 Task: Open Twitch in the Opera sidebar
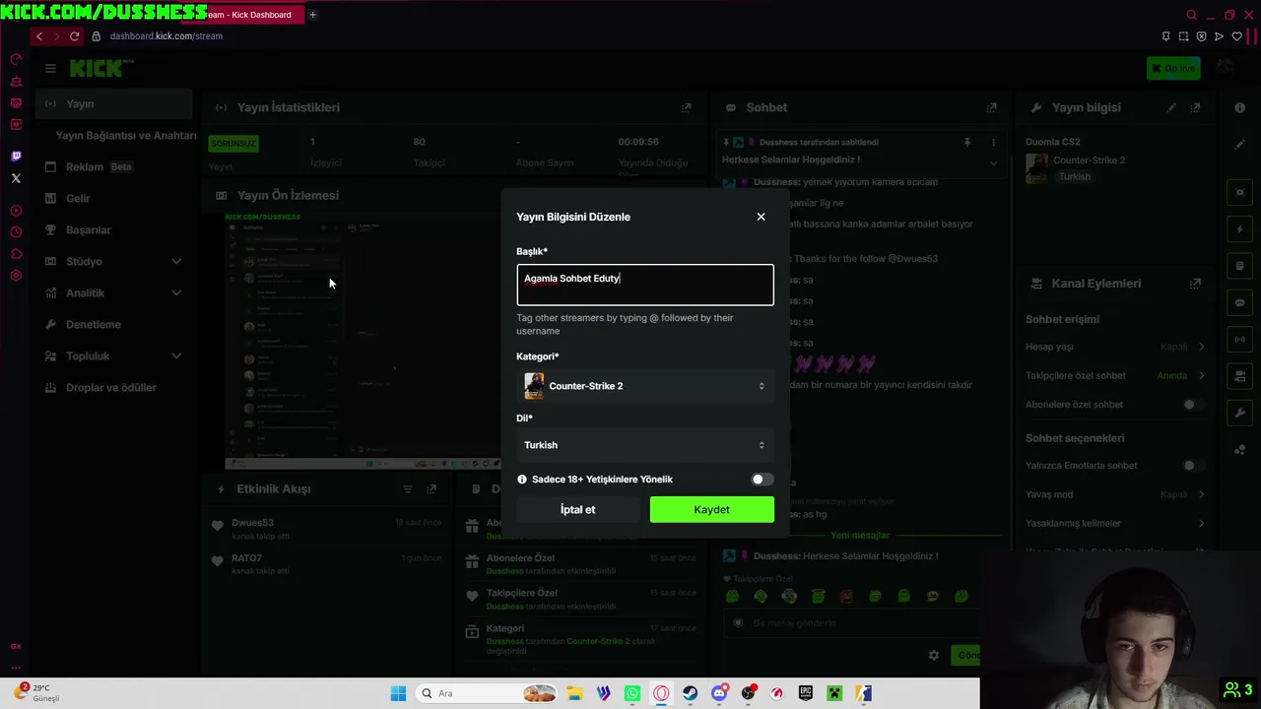click(16, 157)
